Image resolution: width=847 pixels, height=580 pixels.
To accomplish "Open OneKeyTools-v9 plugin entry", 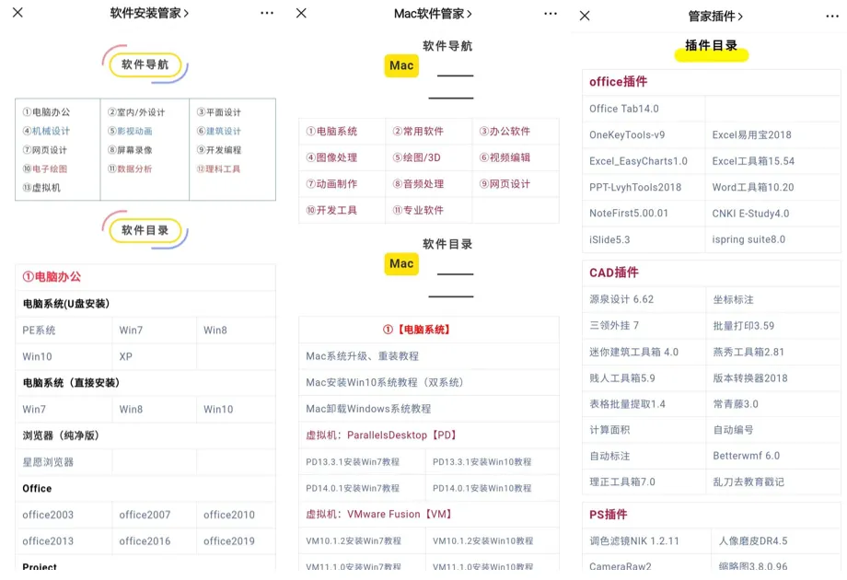I will [x=627, y=135].
